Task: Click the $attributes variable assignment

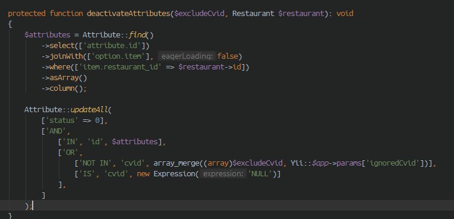Action: pyautogui.click(x=48, y=35)
